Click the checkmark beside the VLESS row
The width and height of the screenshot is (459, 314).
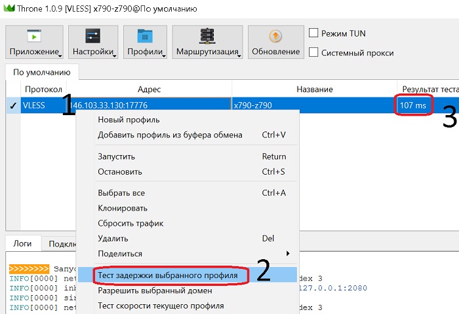(13, 105)
